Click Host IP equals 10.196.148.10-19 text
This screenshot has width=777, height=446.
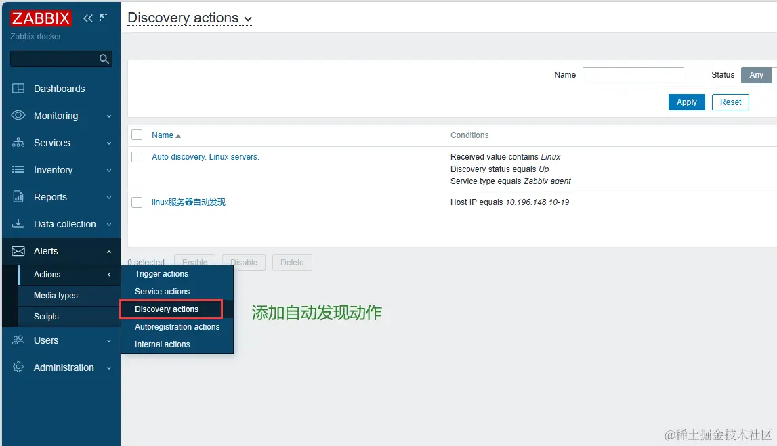tap(509, 202)
